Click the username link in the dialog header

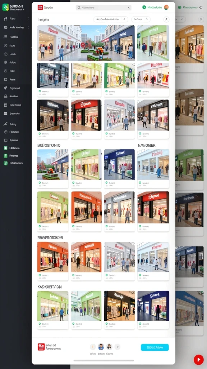coord(155,7)
